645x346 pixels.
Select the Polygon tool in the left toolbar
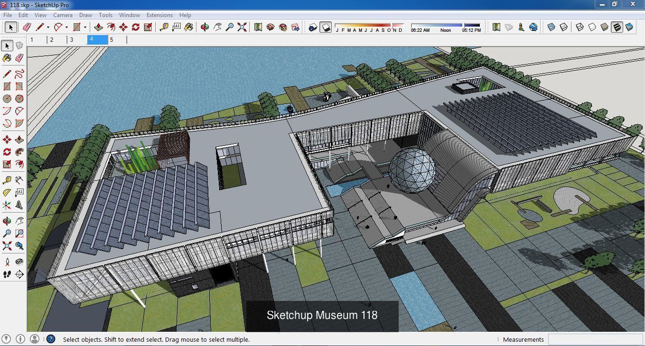19,99
